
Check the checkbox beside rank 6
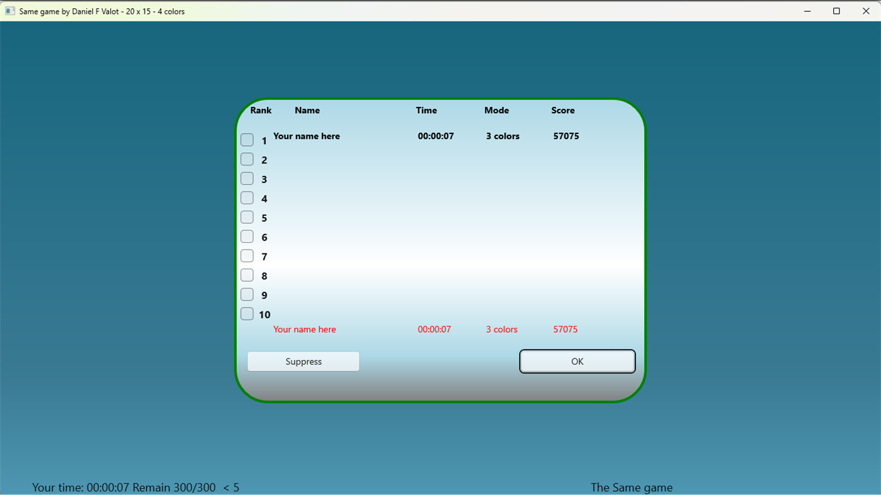point(247,236)
